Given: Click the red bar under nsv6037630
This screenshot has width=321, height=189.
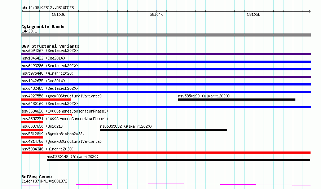Looking at the screenshot, I should 32,130.
